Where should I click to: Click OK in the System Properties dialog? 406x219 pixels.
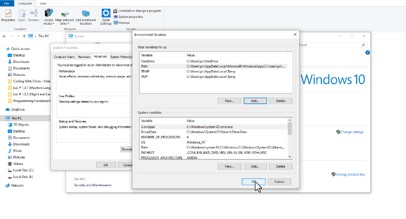pyautogui.click(x=106, y=165)
